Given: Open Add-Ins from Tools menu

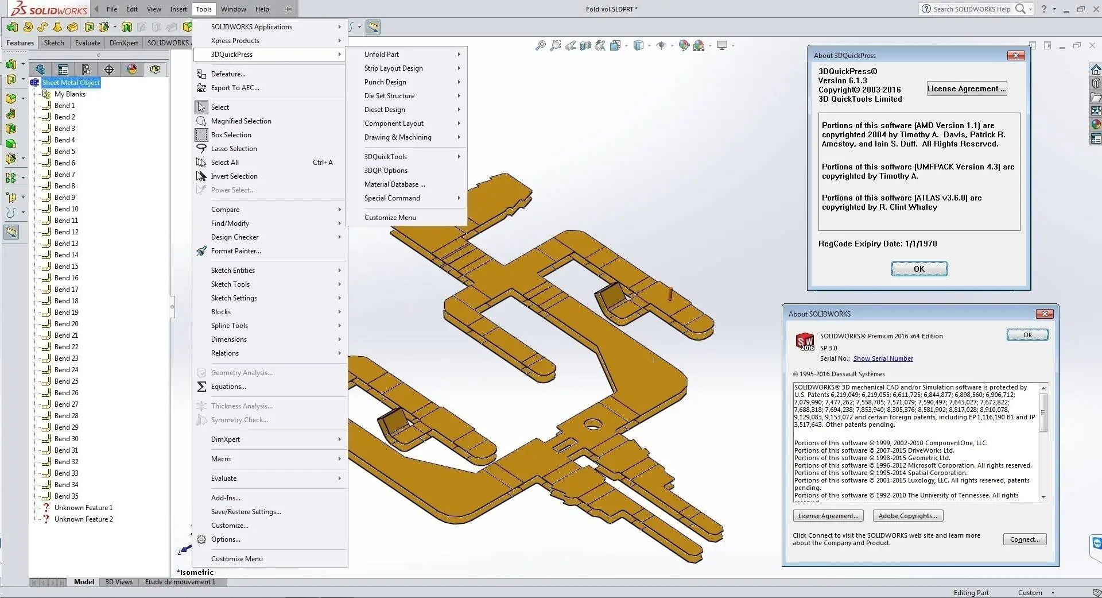Looking at the screenshot, I should [x=270, y=498].
